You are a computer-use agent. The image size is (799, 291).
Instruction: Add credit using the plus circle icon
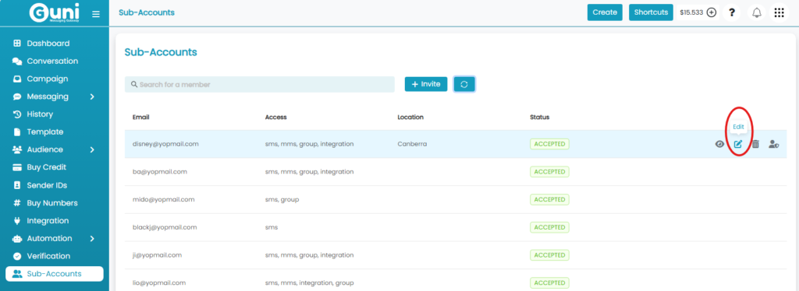712,12
